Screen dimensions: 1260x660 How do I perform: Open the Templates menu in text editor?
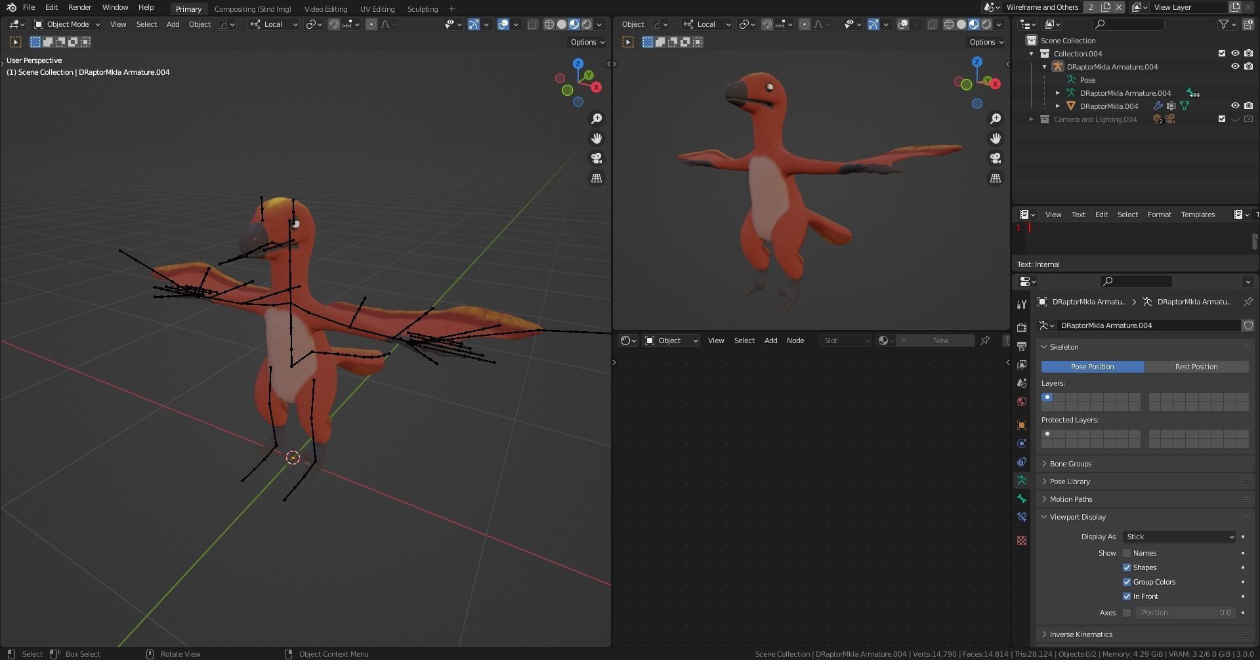pos(1198,215)
